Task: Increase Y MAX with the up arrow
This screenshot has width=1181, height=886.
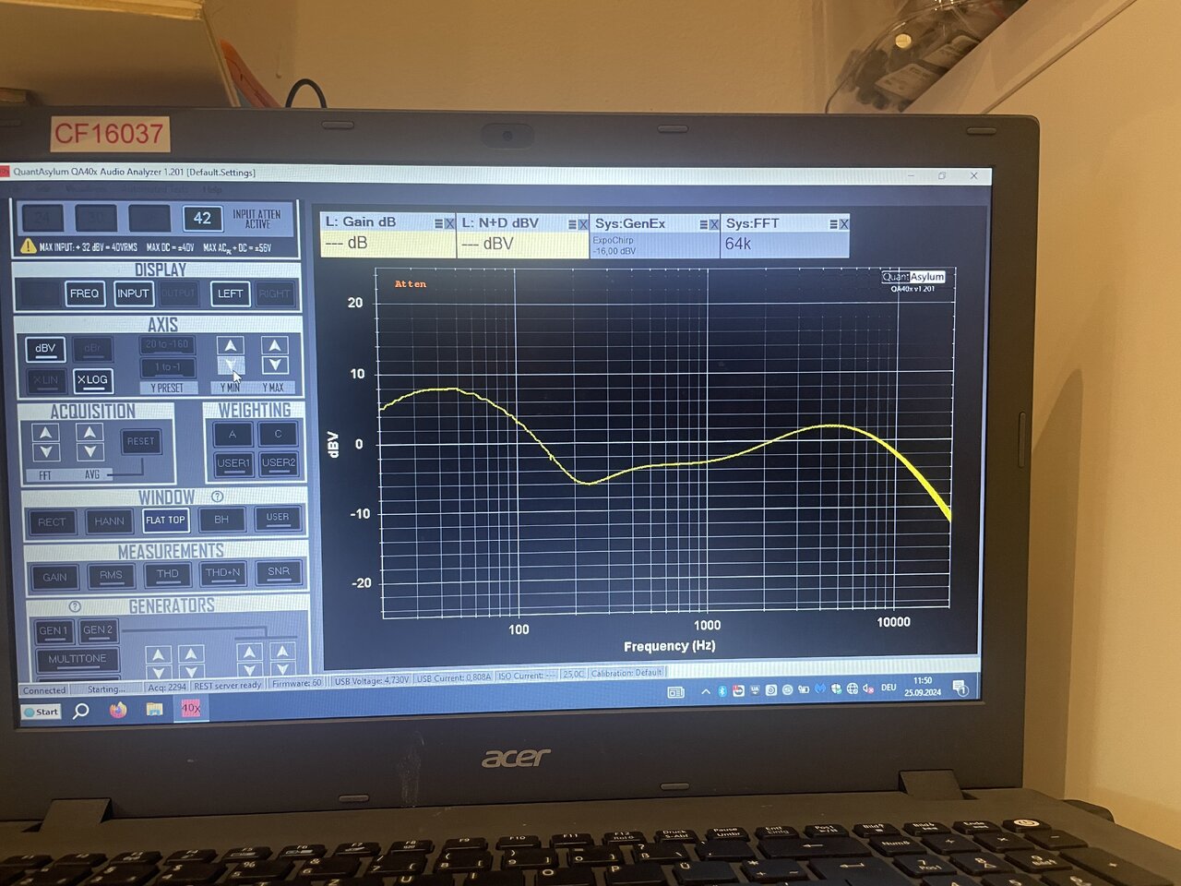Action: click(274, 345)
